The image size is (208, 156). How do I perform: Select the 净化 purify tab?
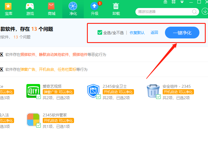click(73, 9)
